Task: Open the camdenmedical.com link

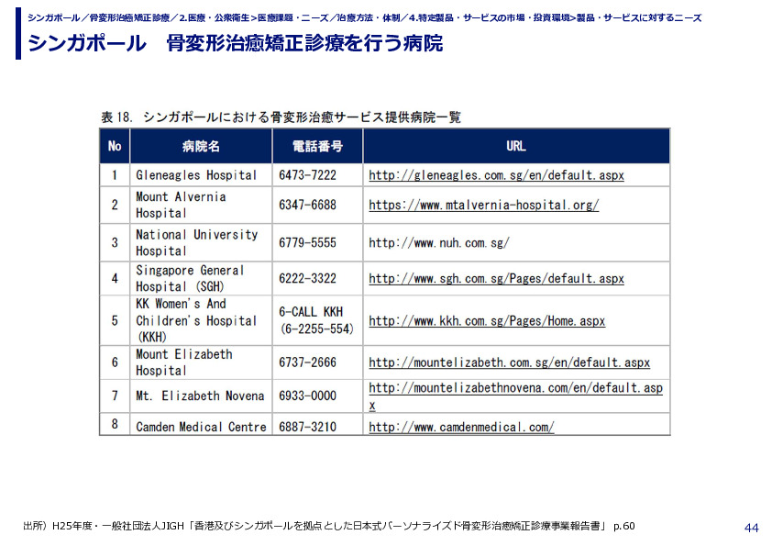Action: point(461,427)
